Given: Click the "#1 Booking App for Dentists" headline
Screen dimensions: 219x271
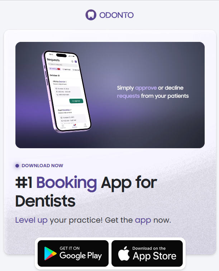Looking at the screenshot, I should pyautogui.click(x=86, y=192).
